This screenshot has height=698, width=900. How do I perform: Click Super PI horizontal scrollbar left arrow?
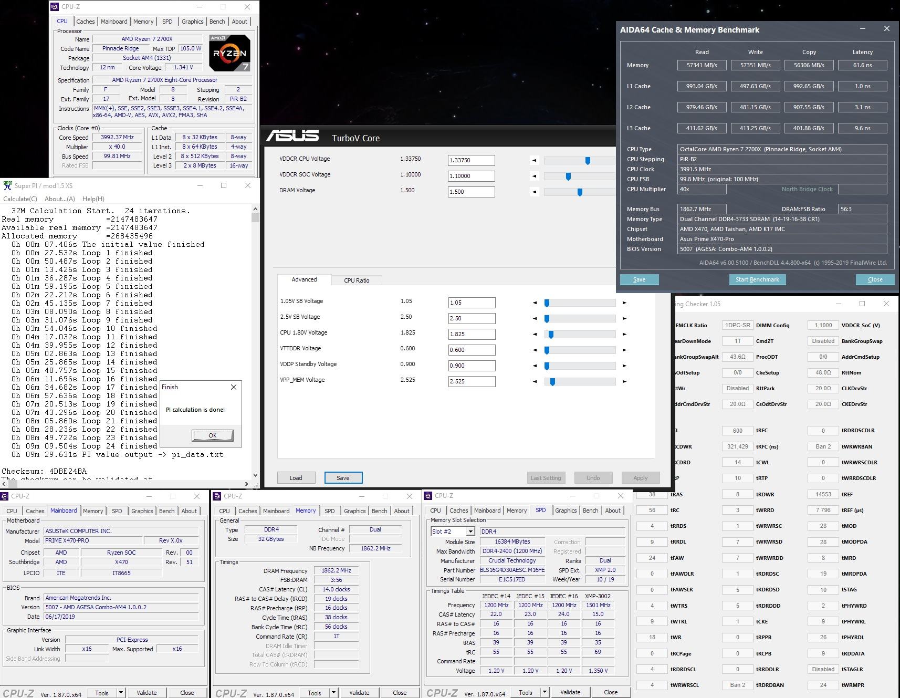click(4, 484)
